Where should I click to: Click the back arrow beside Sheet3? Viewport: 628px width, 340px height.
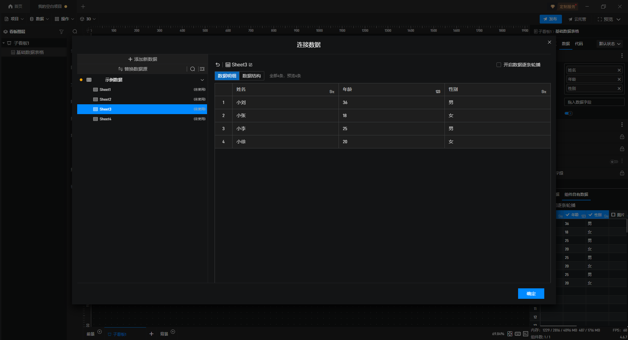[218, 65]
